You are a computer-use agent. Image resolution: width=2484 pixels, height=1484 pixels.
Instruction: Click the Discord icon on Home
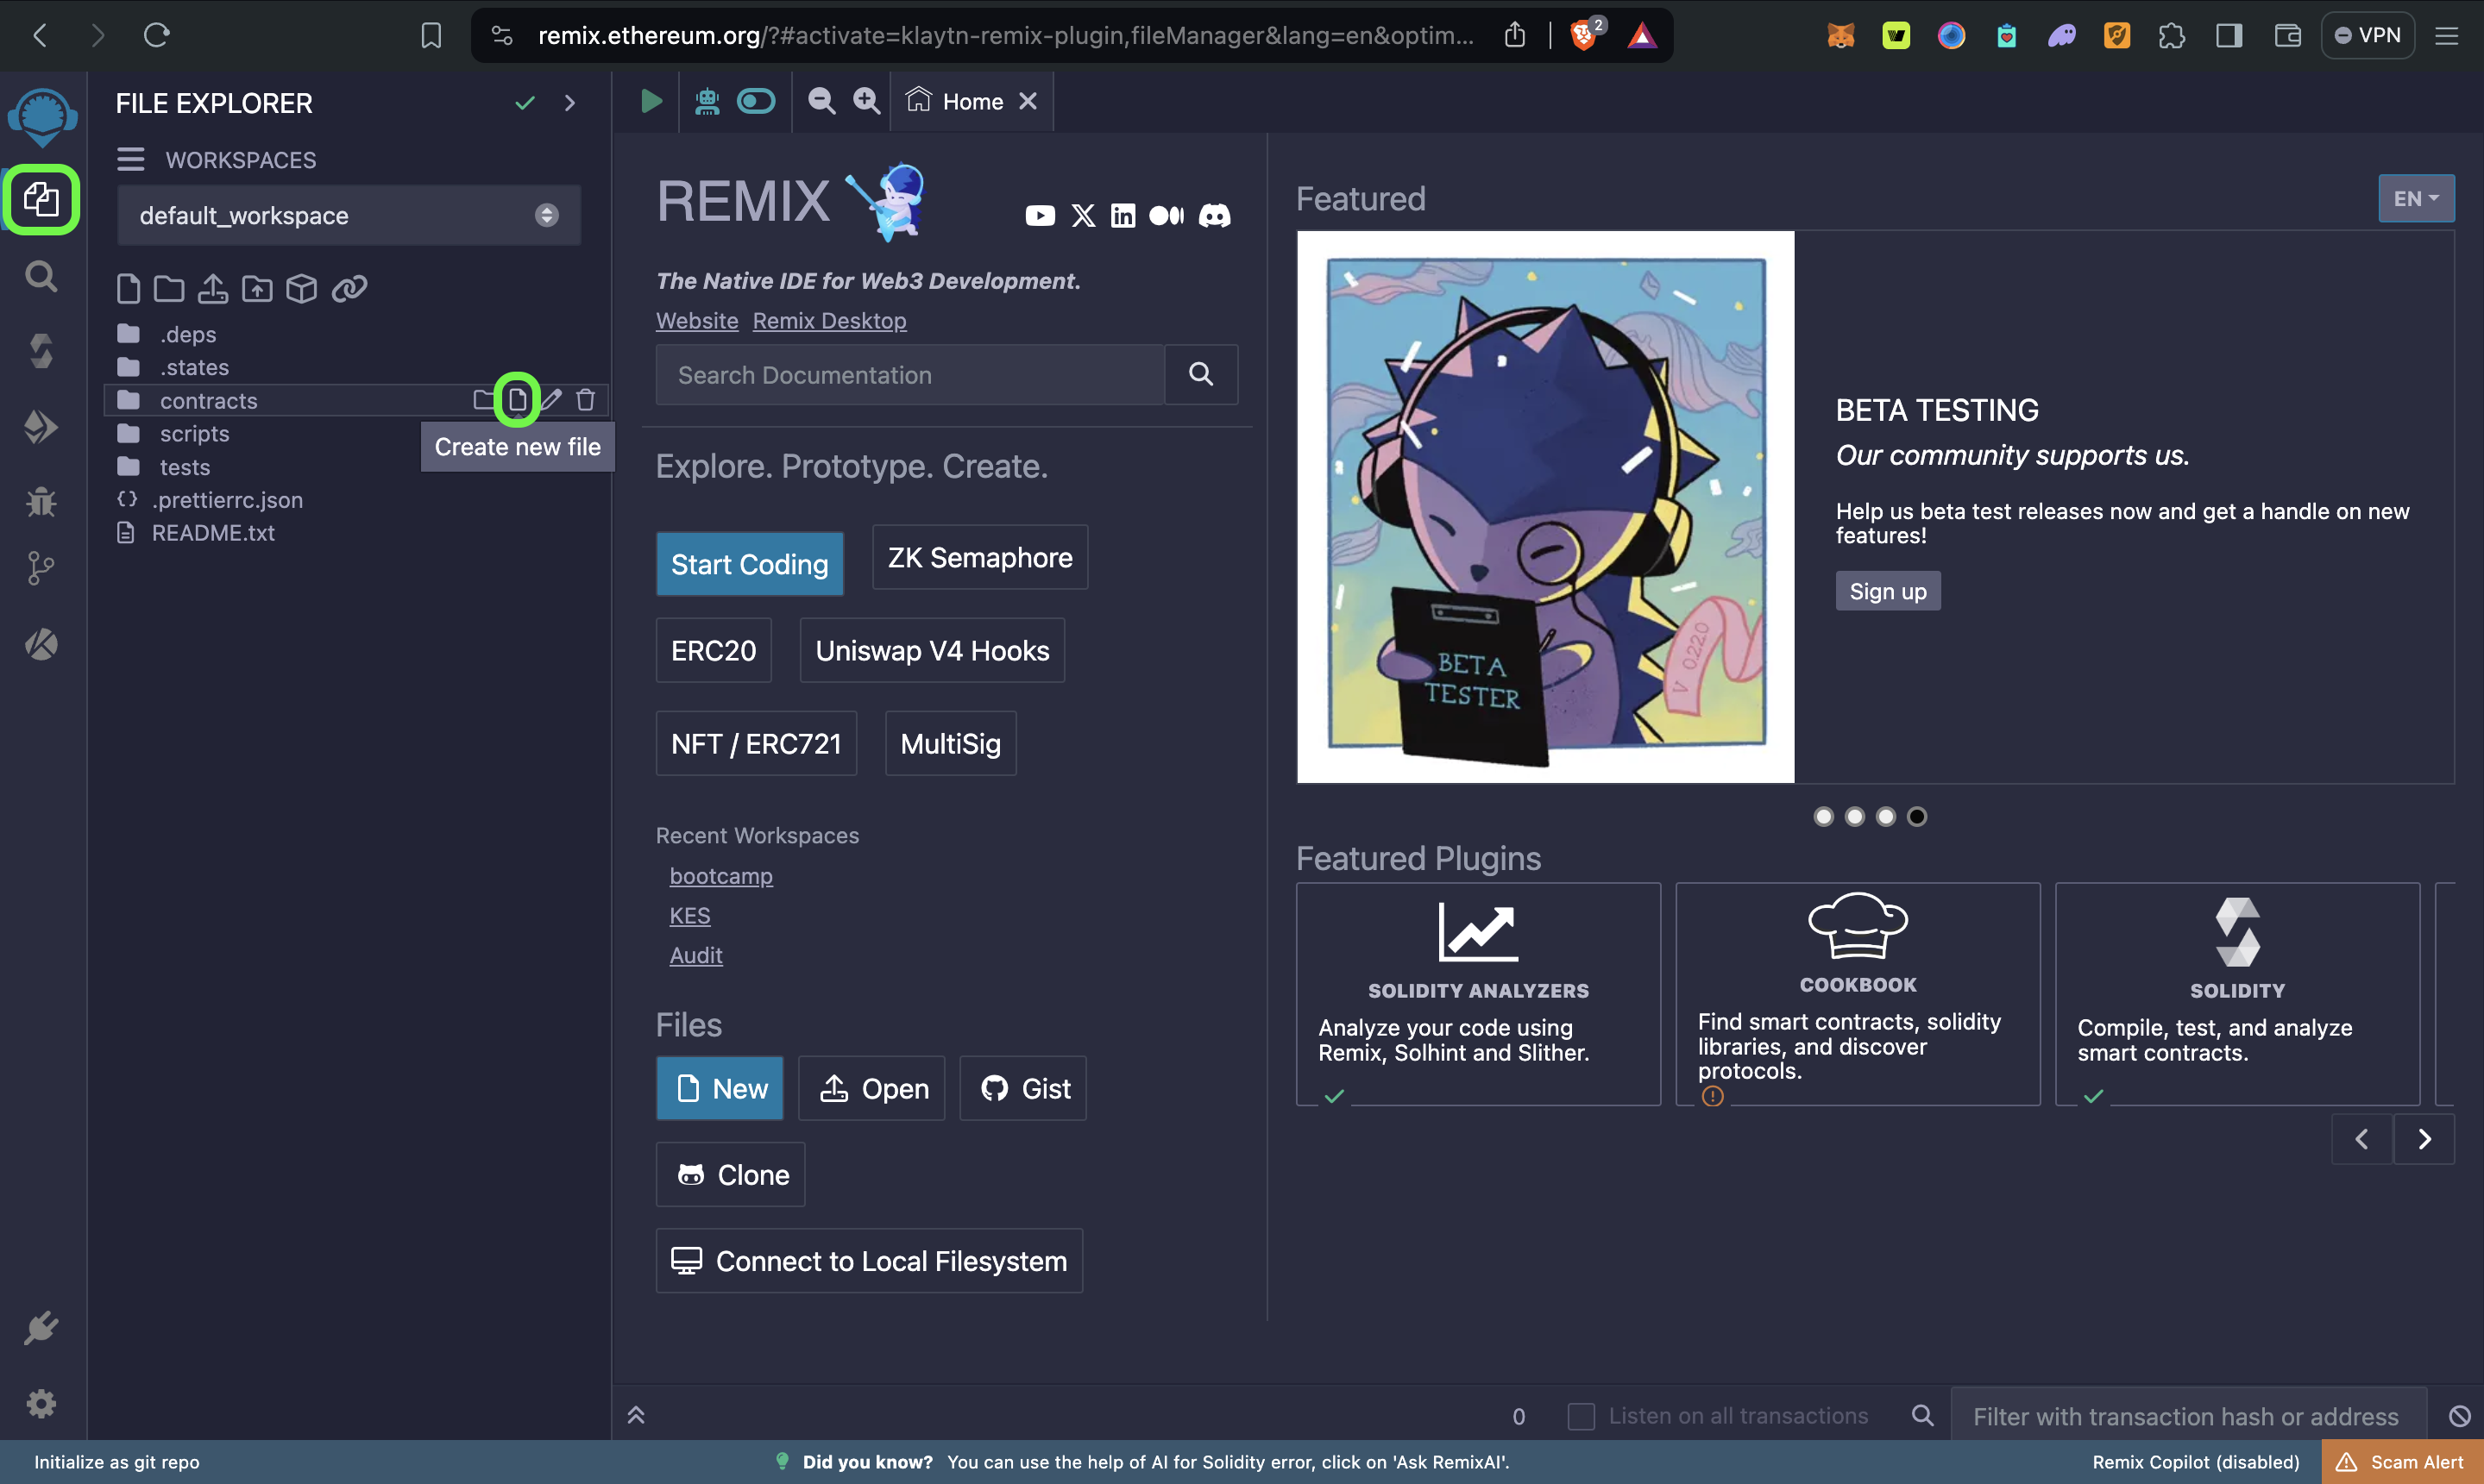pos(1215,216)
